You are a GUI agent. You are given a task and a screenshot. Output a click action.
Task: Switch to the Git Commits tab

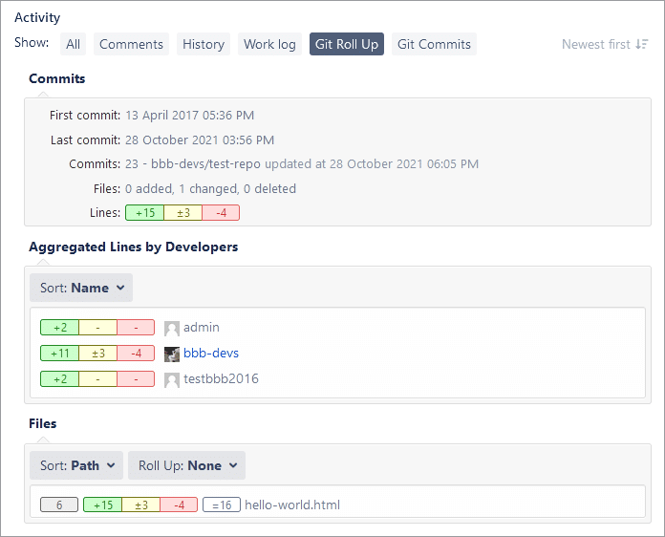point(434,44)
